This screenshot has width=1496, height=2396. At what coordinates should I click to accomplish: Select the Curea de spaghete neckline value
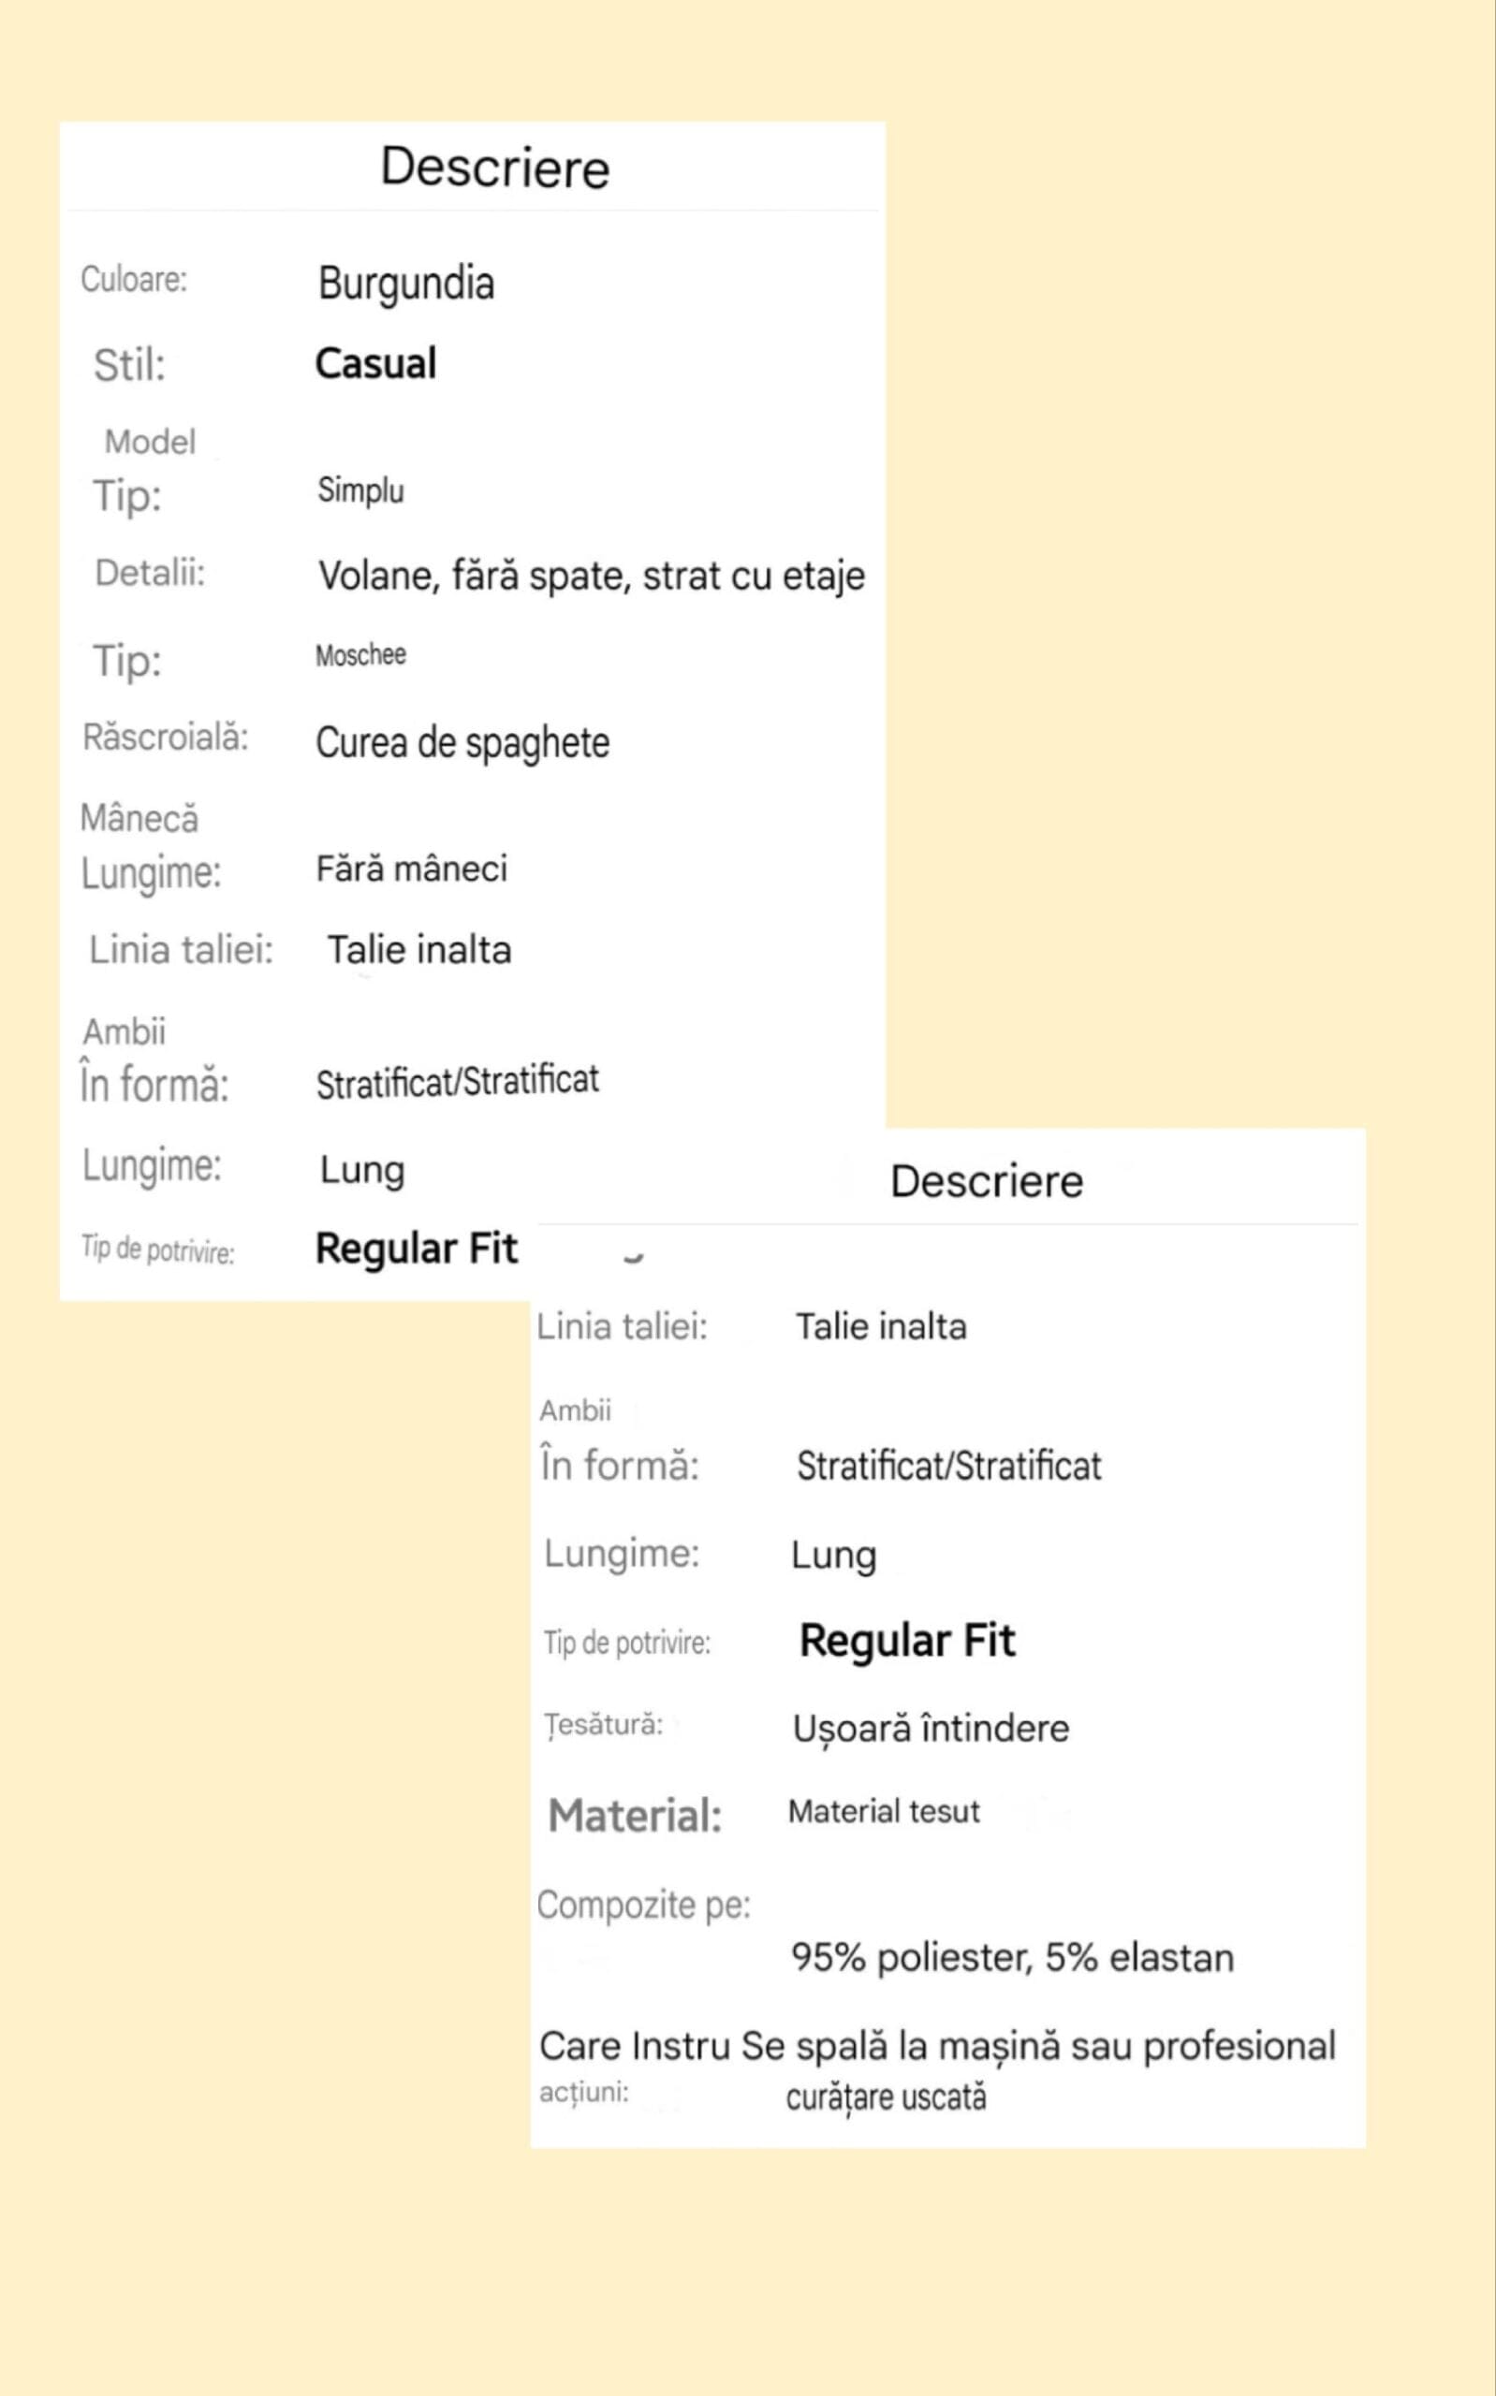(x=462, y=744)
